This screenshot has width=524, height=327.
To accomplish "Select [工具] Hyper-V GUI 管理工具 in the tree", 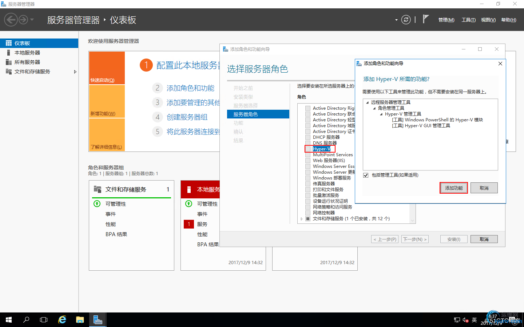I will (421, 126).
